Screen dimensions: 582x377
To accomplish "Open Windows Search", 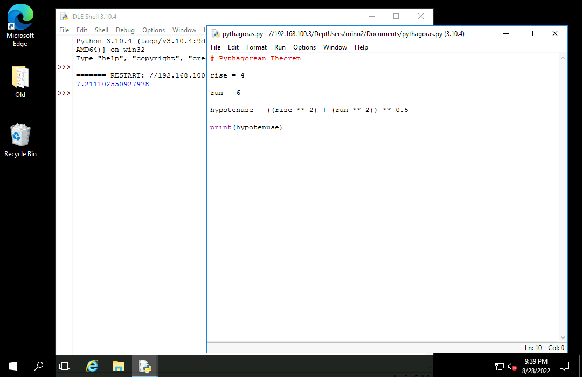I will pyautogui.click(x=38, y=366).
